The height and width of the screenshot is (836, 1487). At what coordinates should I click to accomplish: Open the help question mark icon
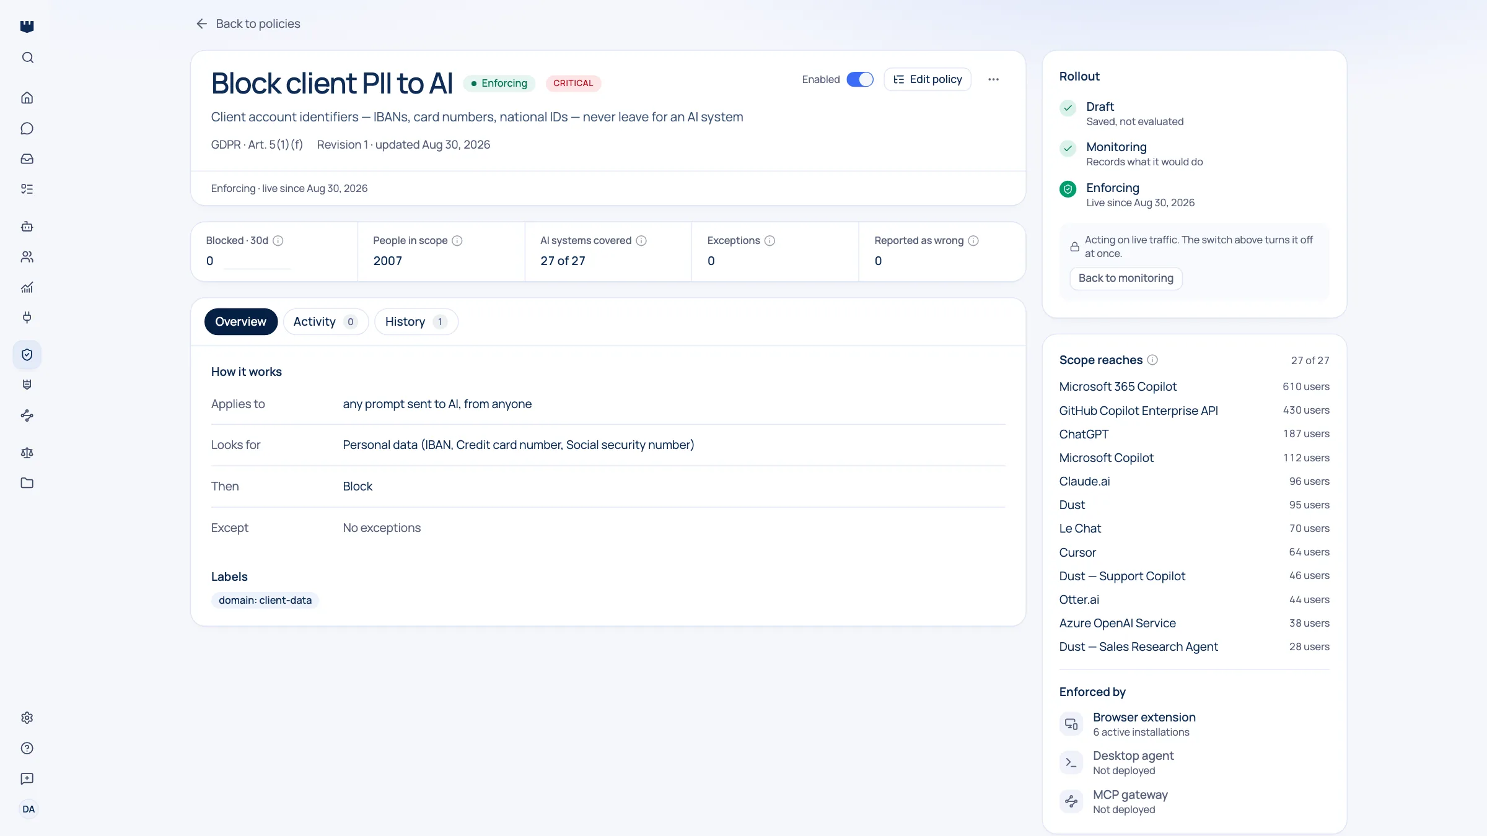coord(27,748)
